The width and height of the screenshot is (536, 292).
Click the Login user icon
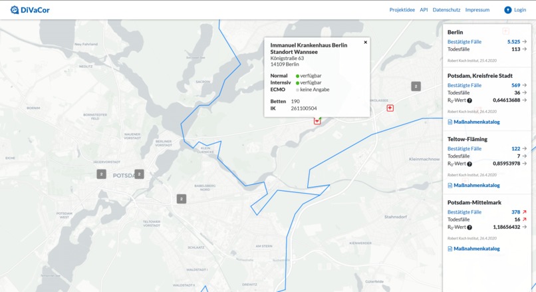[508, 10]
